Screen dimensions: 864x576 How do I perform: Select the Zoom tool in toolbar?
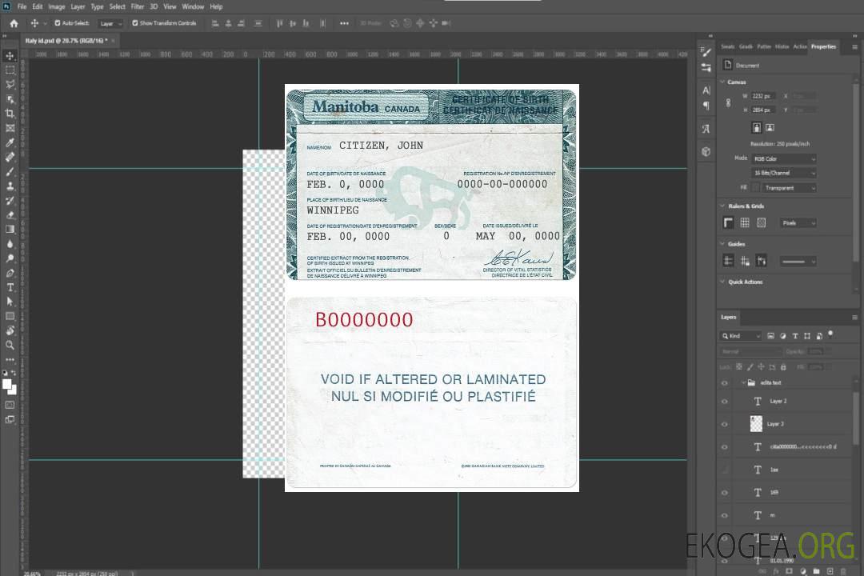pyautogui.click(x=10, y=346)
